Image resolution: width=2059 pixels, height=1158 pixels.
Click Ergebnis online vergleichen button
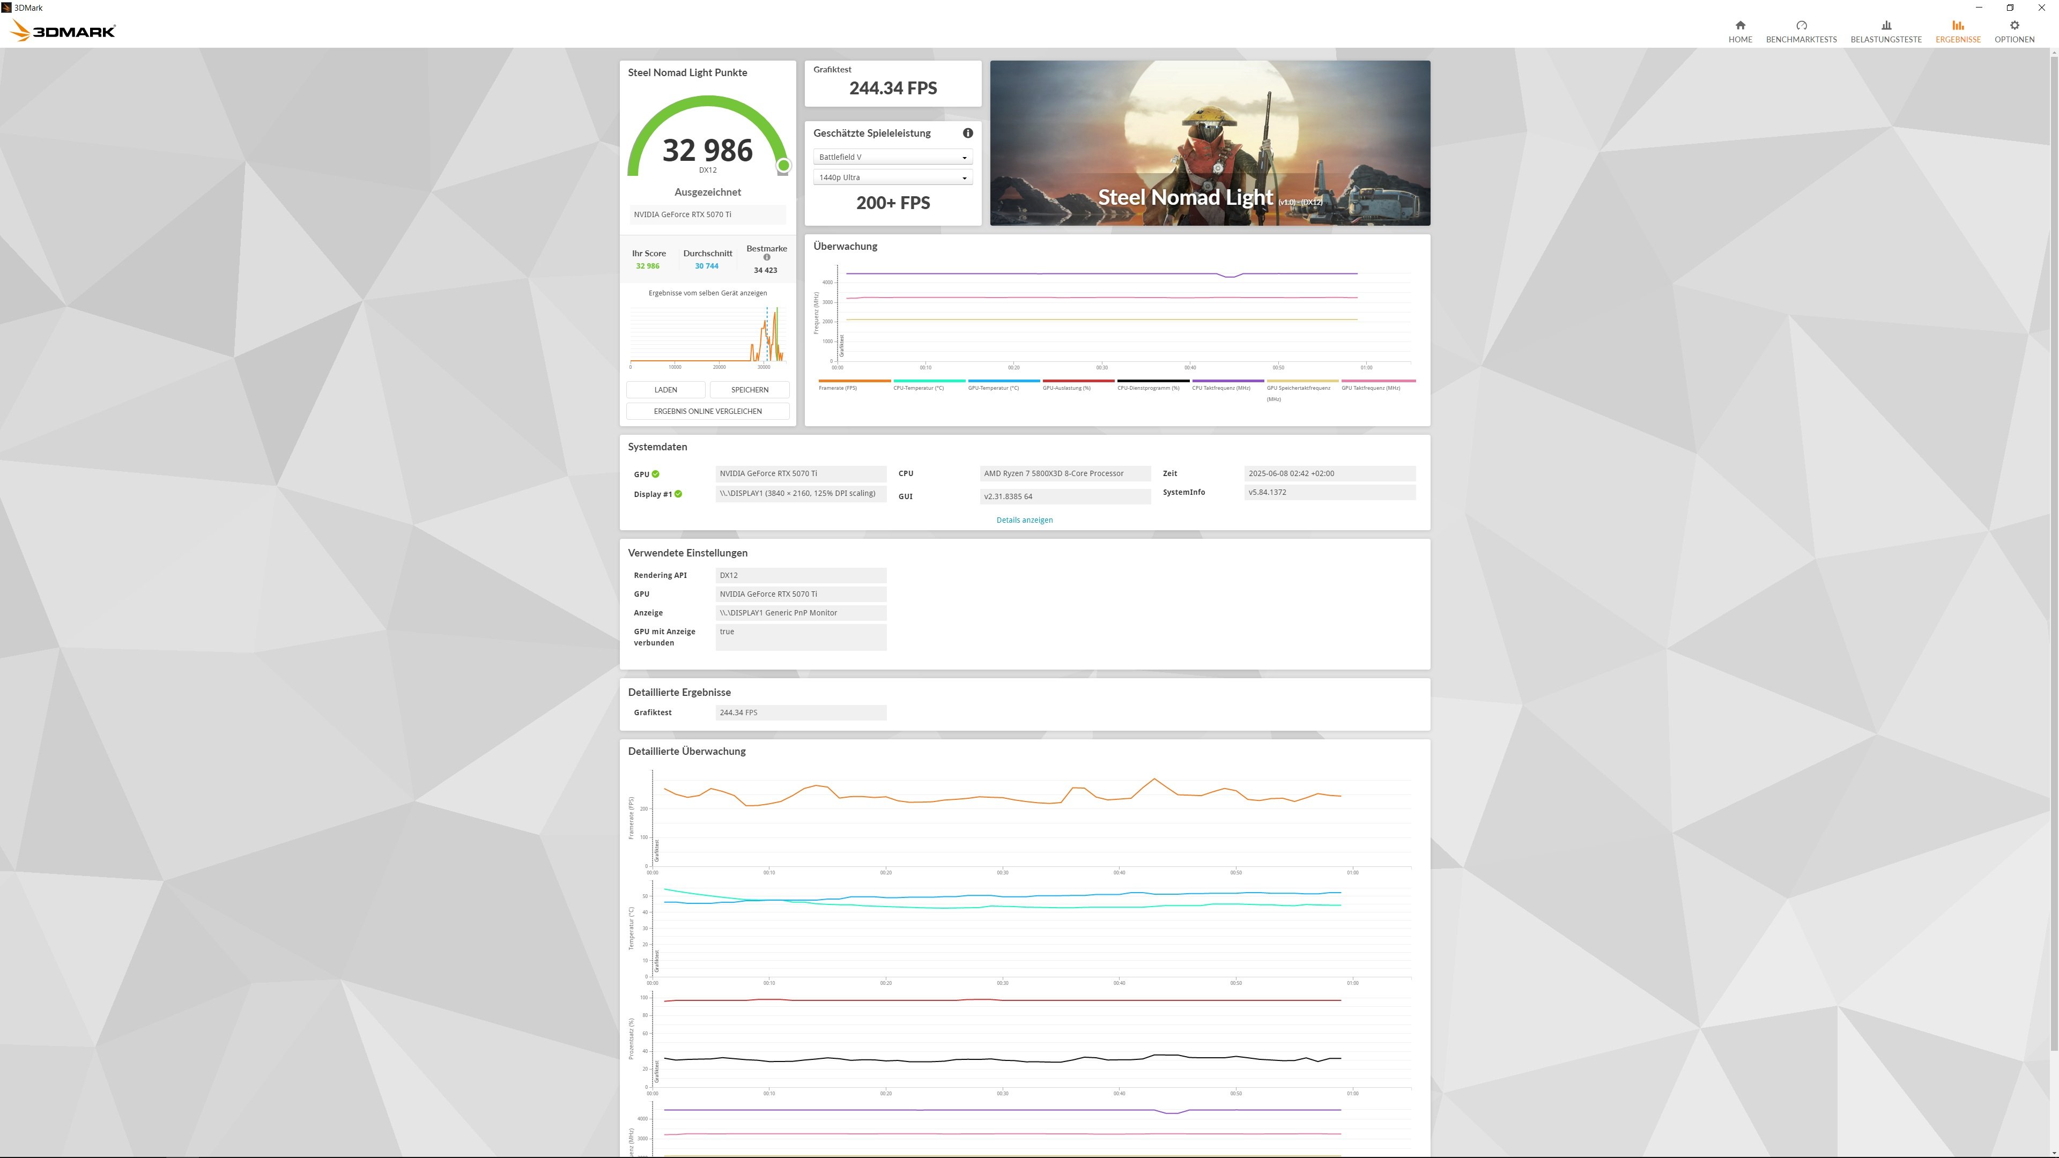pos(707,412)
